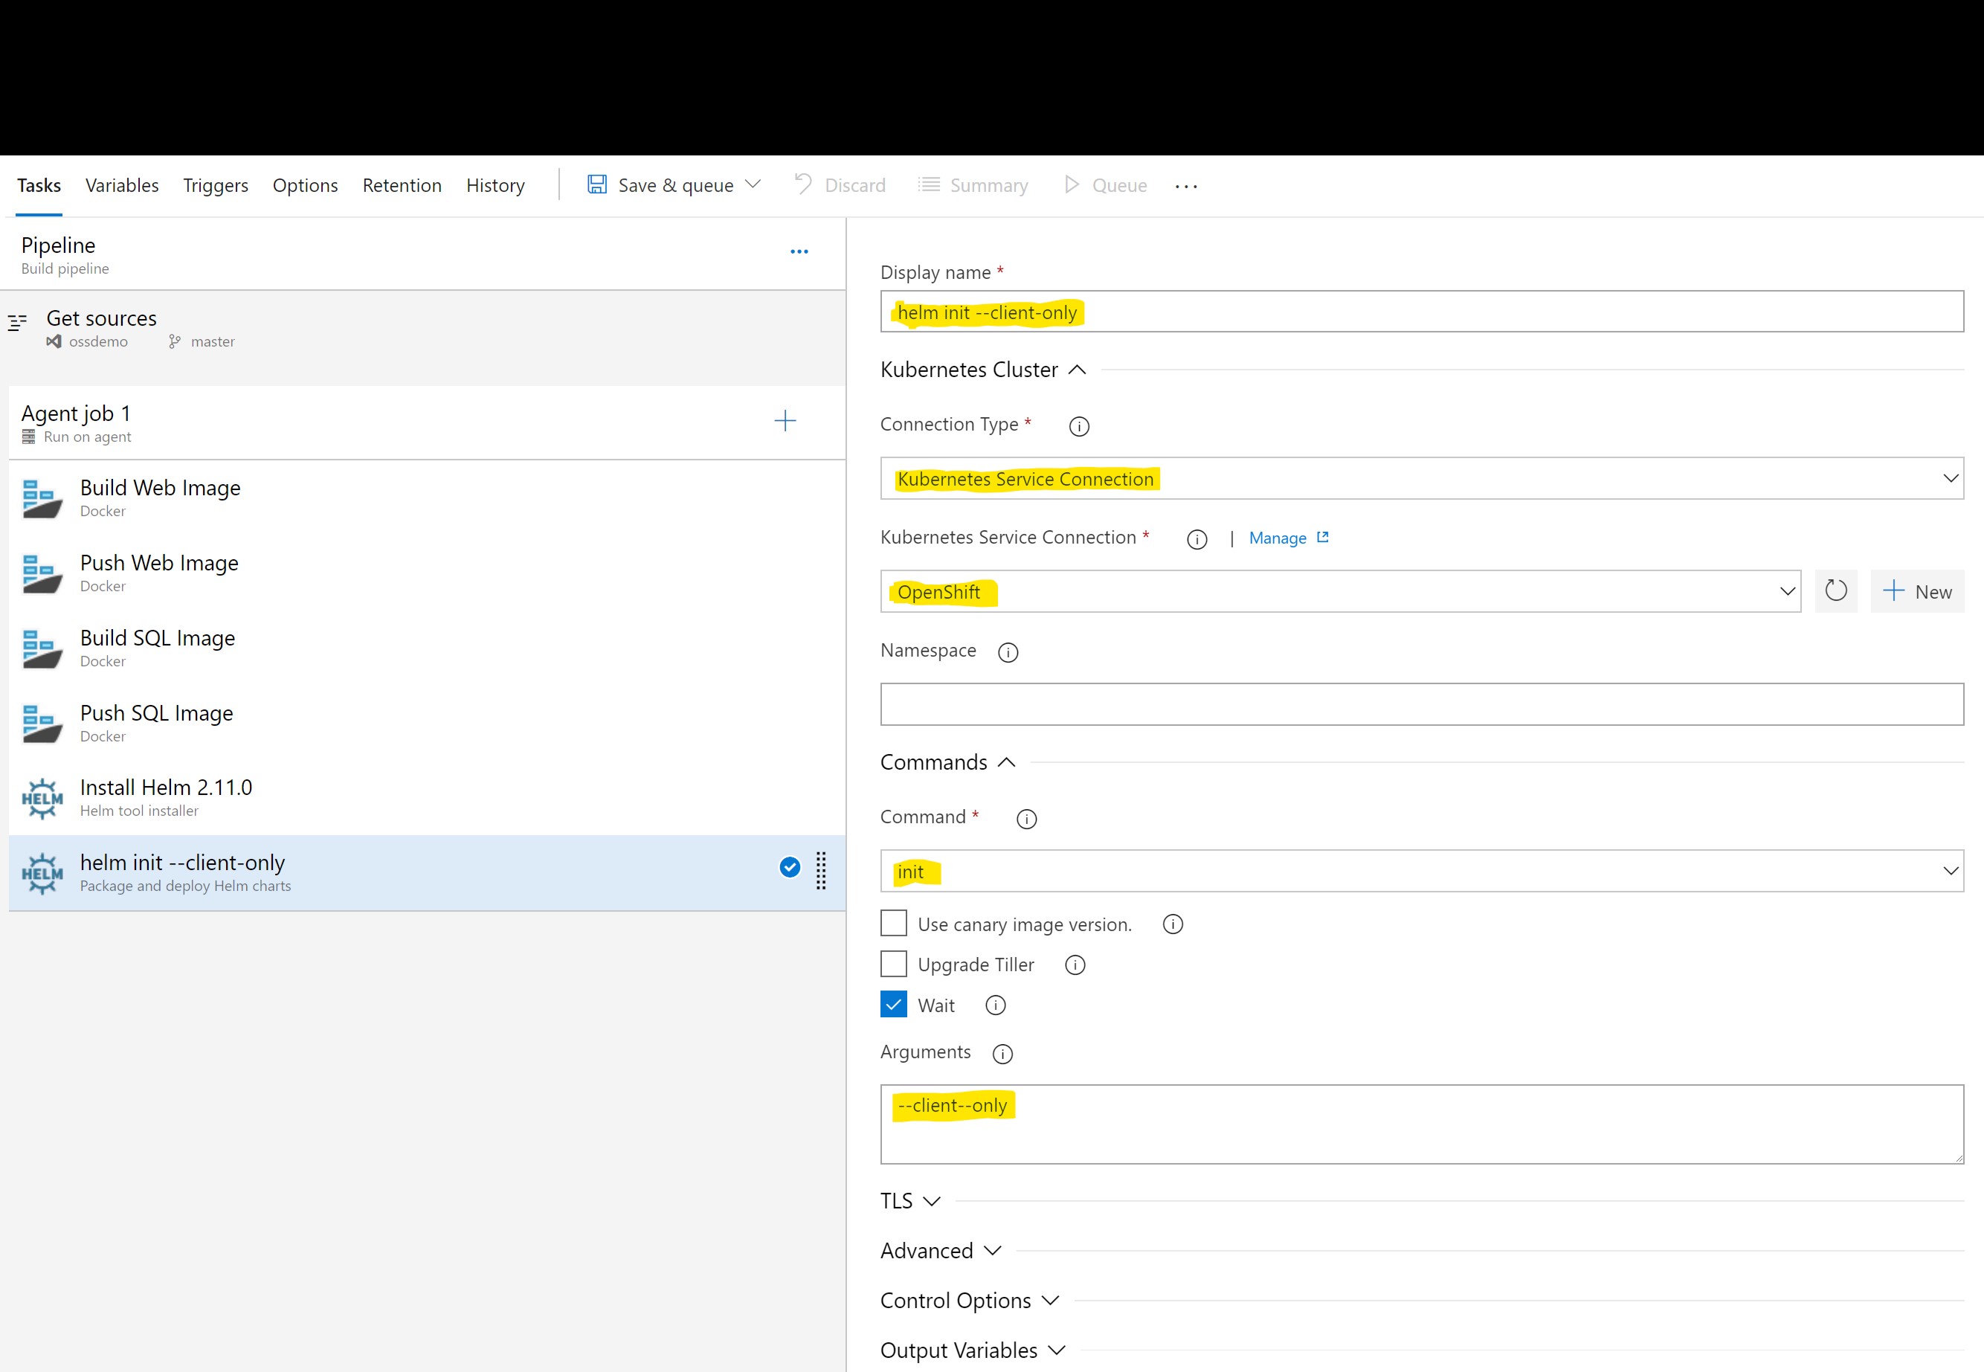Click the Namespace info icon

pos(1008,652)
